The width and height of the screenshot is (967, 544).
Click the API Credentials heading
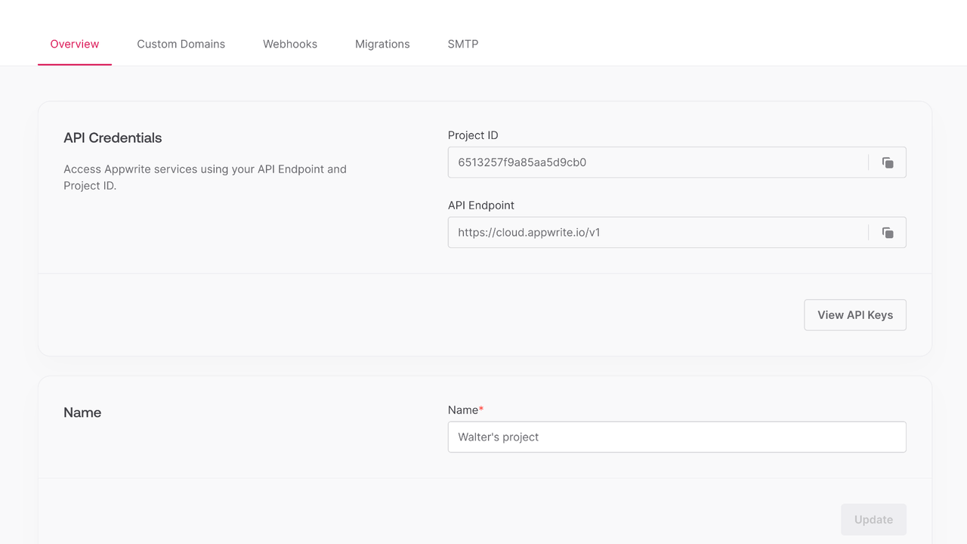113,138
